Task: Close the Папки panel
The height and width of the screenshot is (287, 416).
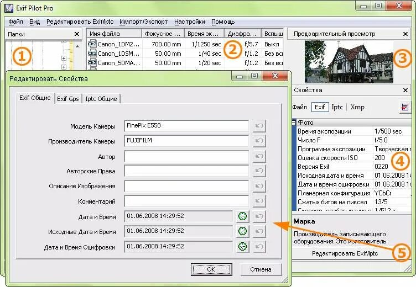Action: point(77,34)
